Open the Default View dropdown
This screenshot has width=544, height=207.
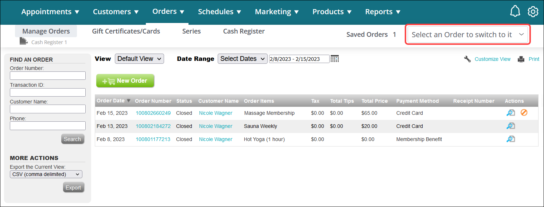click(139, 59)
